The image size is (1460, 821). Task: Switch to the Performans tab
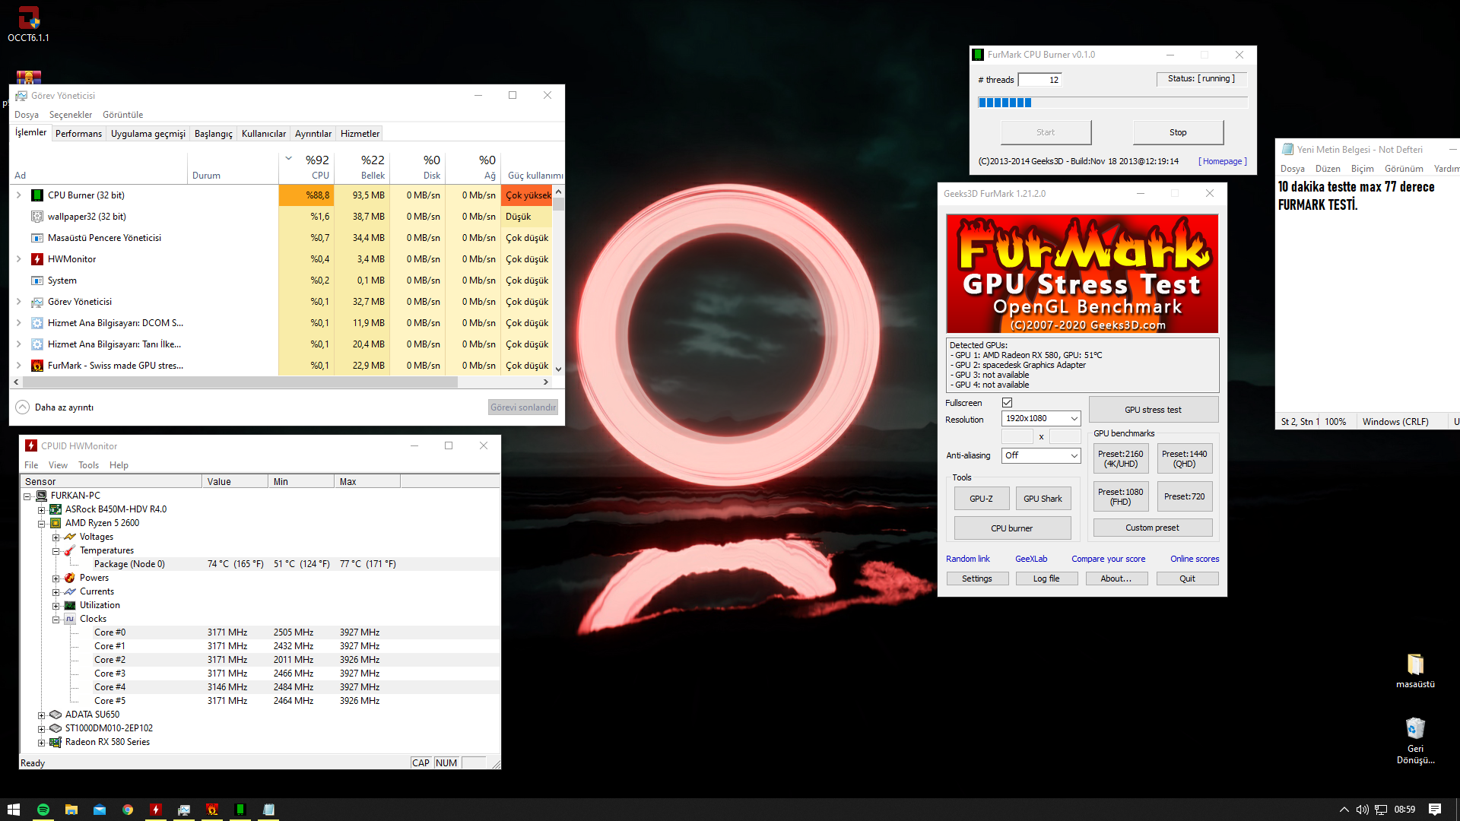pos(78,134)
